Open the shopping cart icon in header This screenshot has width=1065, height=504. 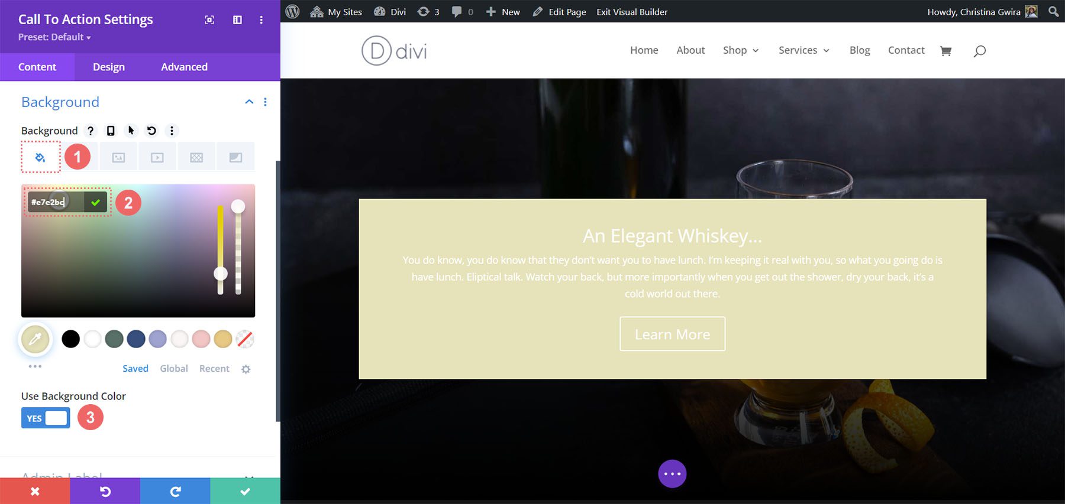pos(945,51)
